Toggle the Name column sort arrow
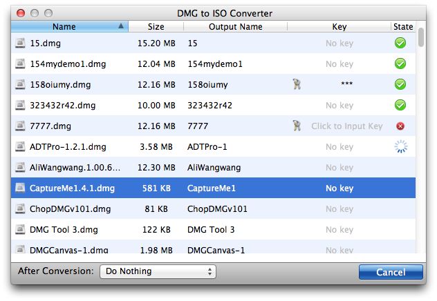 [x=121, y=26]
